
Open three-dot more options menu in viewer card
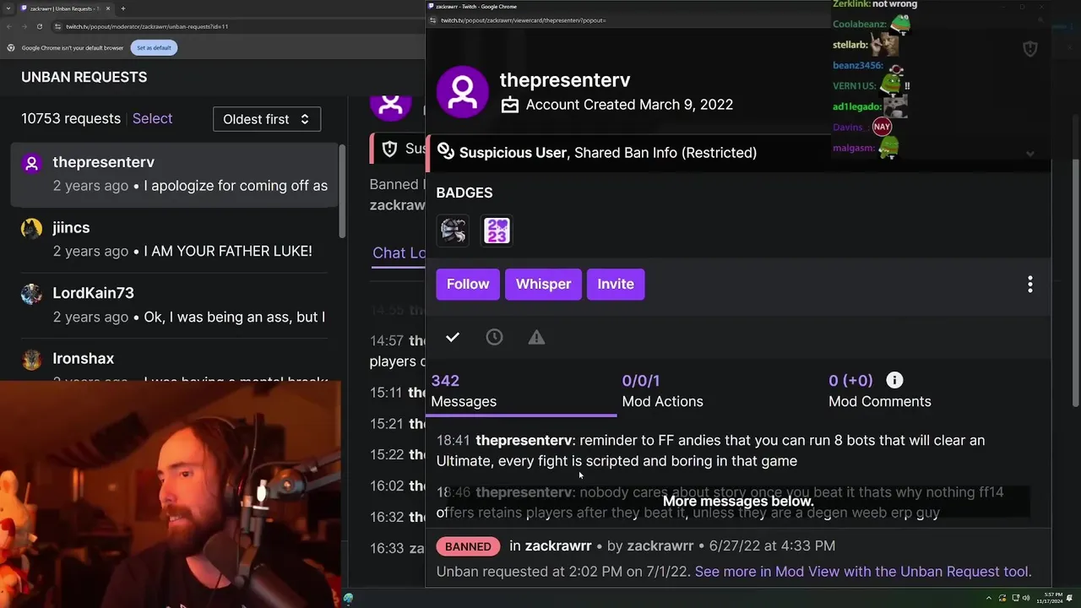[1029, 285]
